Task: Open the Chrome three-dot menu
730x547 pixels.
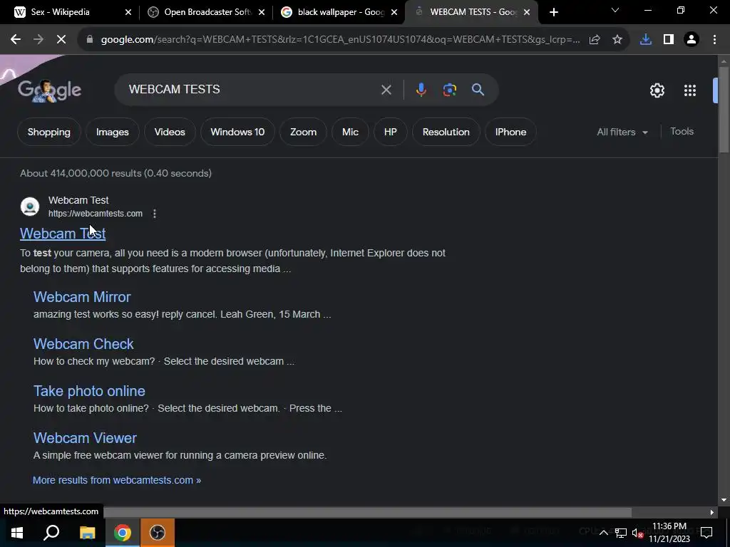Action: [x=714, y=40]
